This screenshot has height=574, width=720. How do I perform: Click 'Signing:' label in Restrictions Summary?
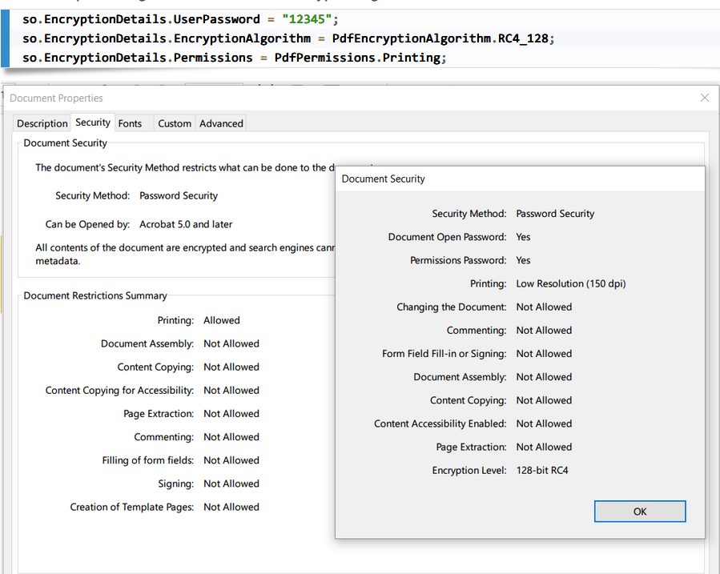(176, 484)
